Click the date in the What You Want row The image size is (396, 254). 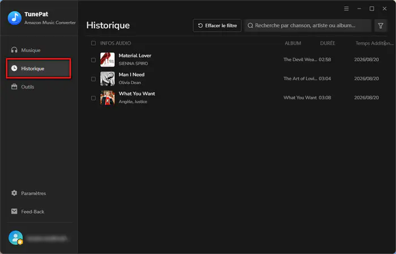pyautogui.click(x=367, y=98)
